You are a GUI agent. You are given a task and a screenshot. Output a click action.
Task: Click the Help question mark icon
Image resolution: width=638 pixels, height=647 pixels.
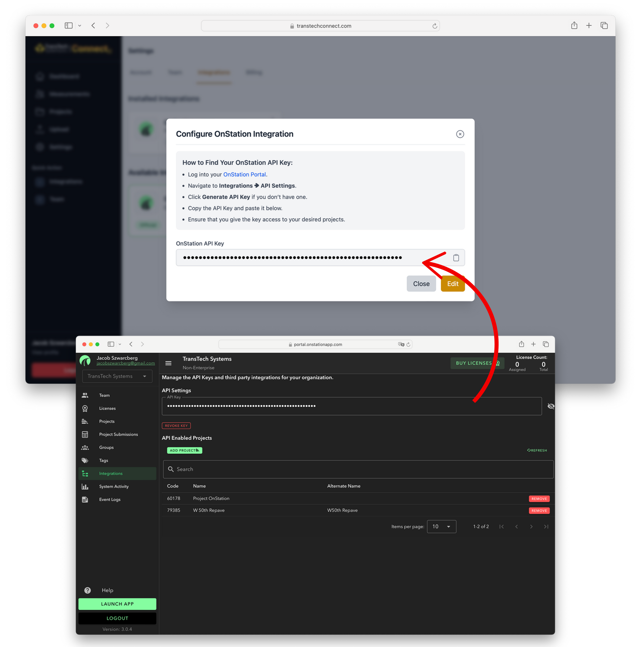point(88,590)
